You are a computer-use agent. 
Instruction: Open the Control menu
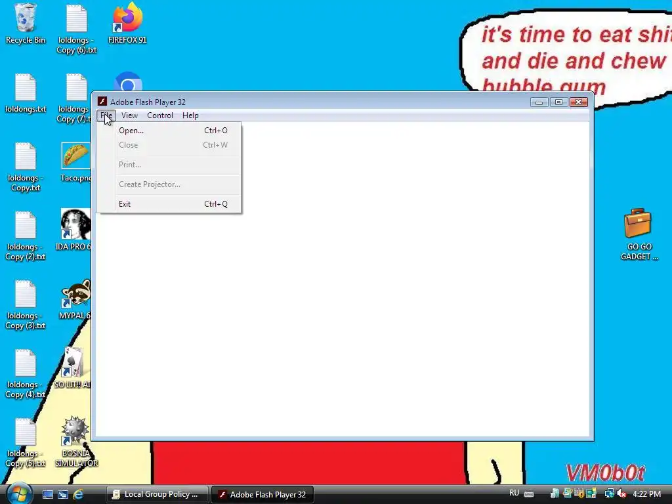point(160,115)
